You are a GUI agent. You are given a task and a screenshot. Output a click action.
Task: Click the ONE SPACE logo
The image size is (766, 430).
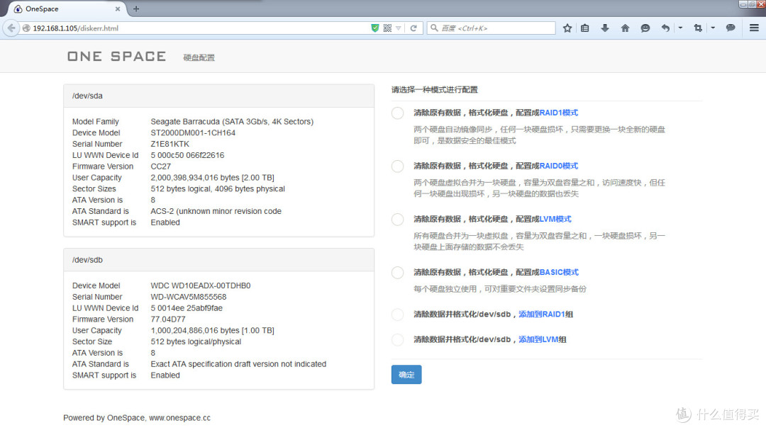tap(117, 57)
